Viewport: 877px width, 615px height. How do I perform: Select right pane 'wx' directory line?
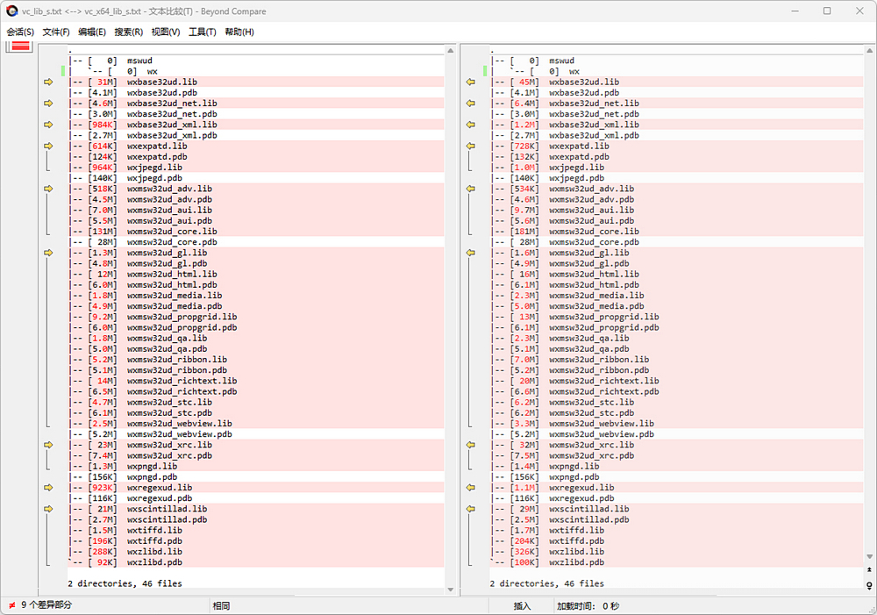[677, 71]
